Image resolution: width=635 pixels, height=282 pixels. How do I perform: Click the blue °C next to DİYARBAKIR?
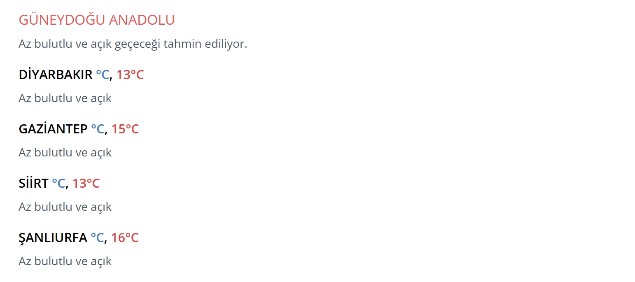coord(103,75)
